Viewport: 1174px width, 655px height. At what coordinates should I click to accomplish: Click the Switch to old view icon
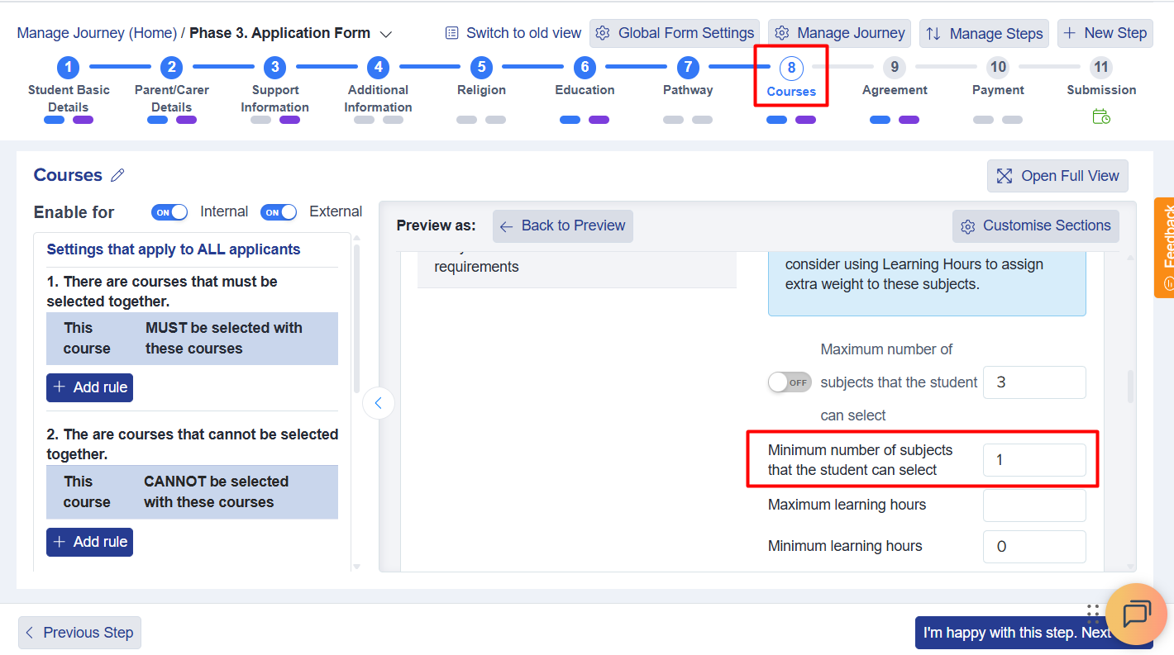pyautogui.click(x=451, y=33)
